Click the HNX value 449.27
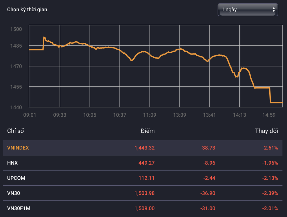287x217 pixels. [146, 163]
